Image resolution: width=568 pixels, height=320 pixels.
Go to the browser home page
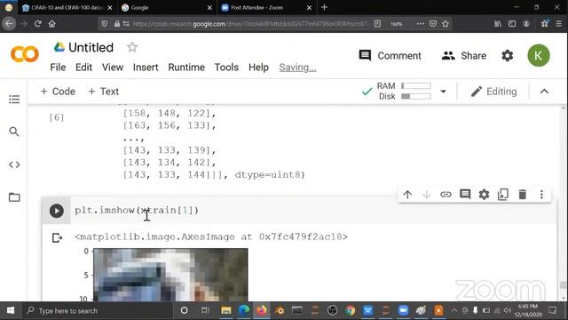tap(52, 24)
